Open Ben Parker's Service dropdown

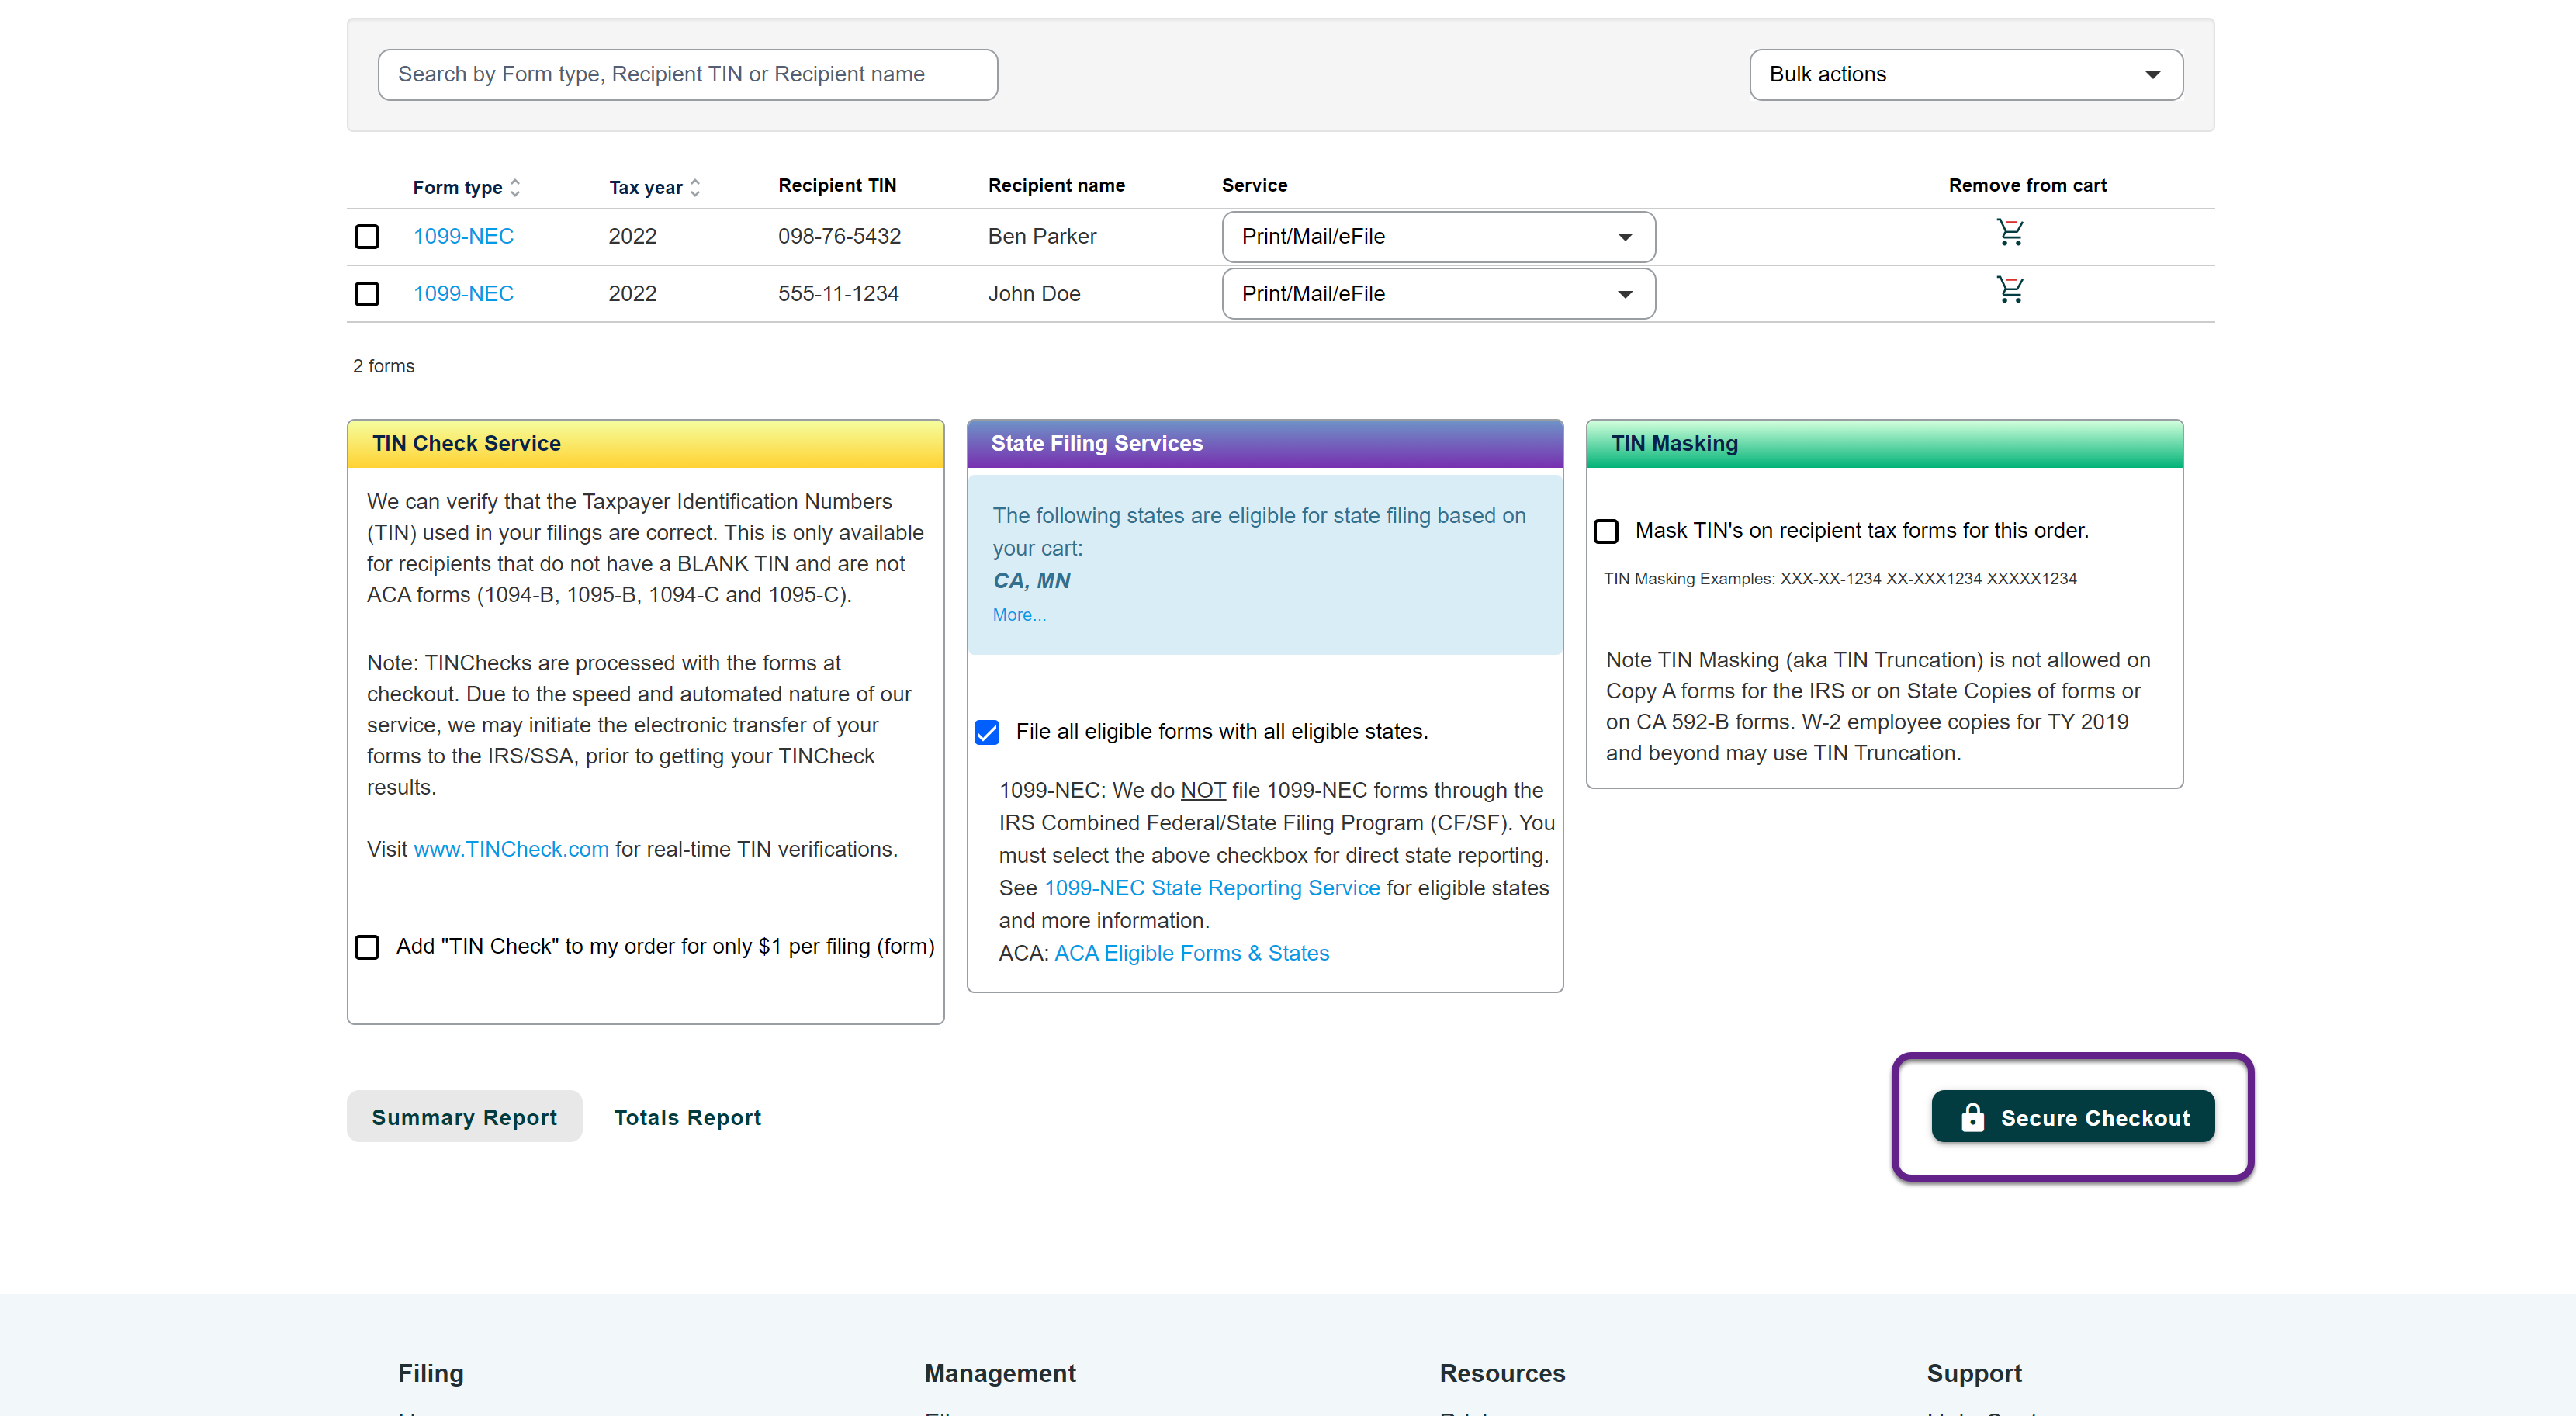(1437, 237)
